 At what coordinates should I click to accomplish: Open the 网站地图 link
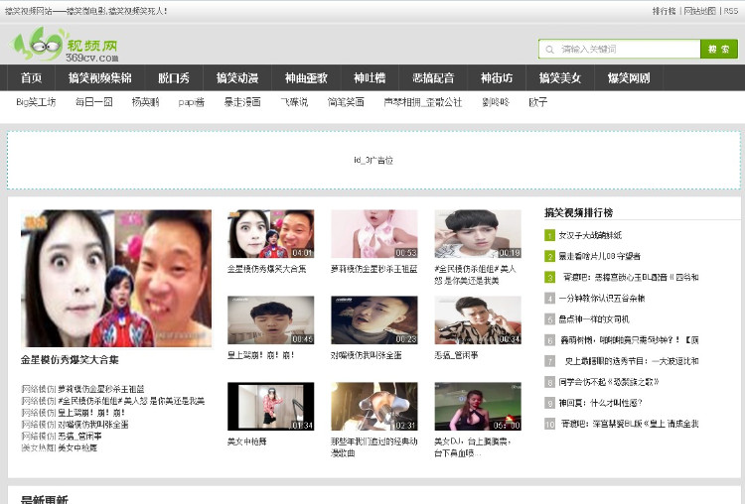tap(699, 11)
